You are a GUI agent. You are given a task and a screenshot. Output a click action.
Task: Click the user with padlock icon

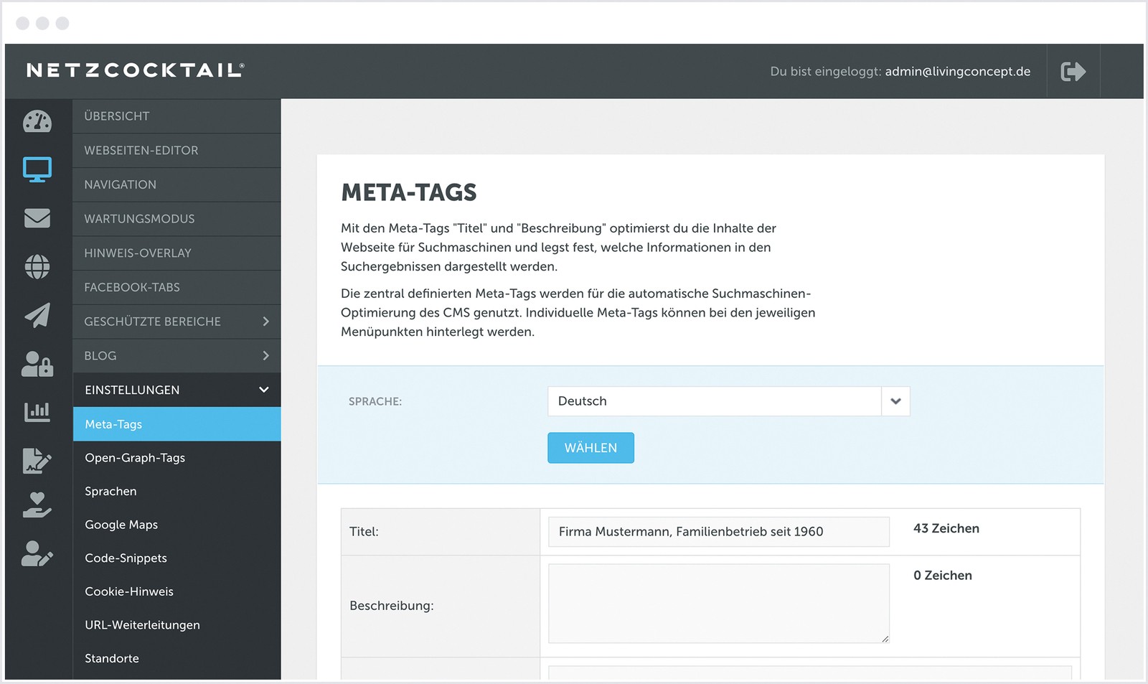[x=37, y=364]
